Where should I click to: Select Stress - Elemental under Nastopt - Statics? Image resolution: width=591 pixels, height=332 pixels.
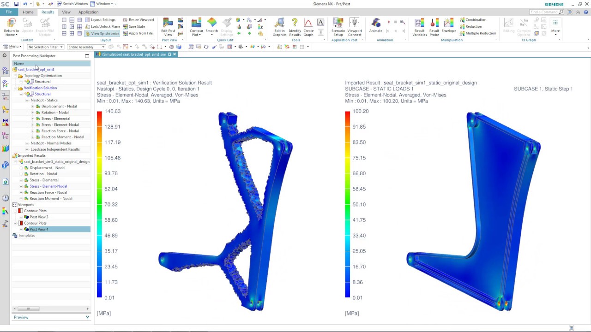(x=55, y=119)
